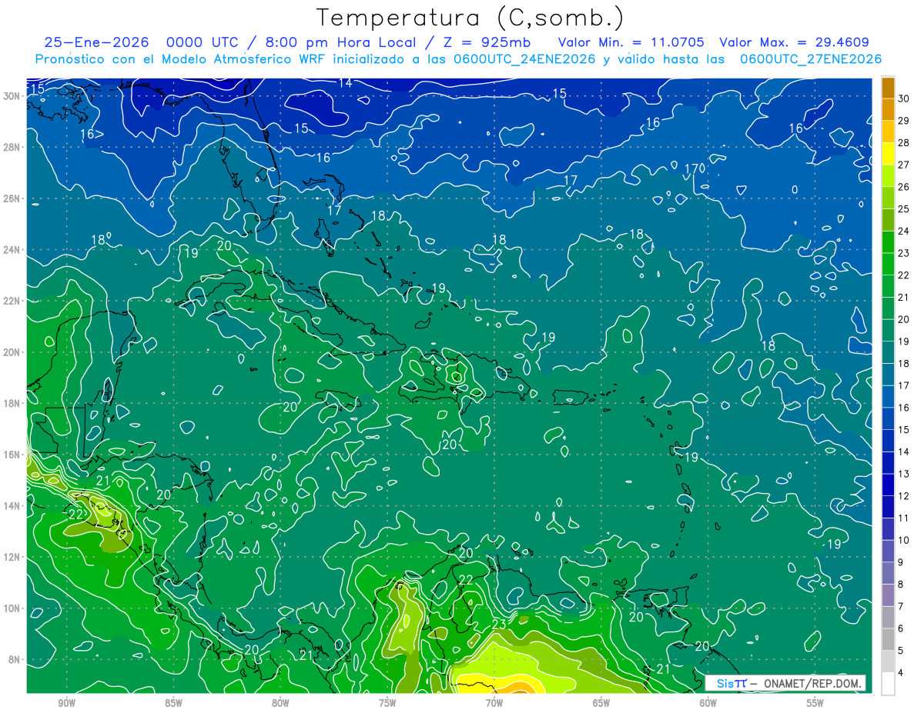Click the 'Pronóstico con el Modelo Atmosférico WRF' line

(458, 59)
